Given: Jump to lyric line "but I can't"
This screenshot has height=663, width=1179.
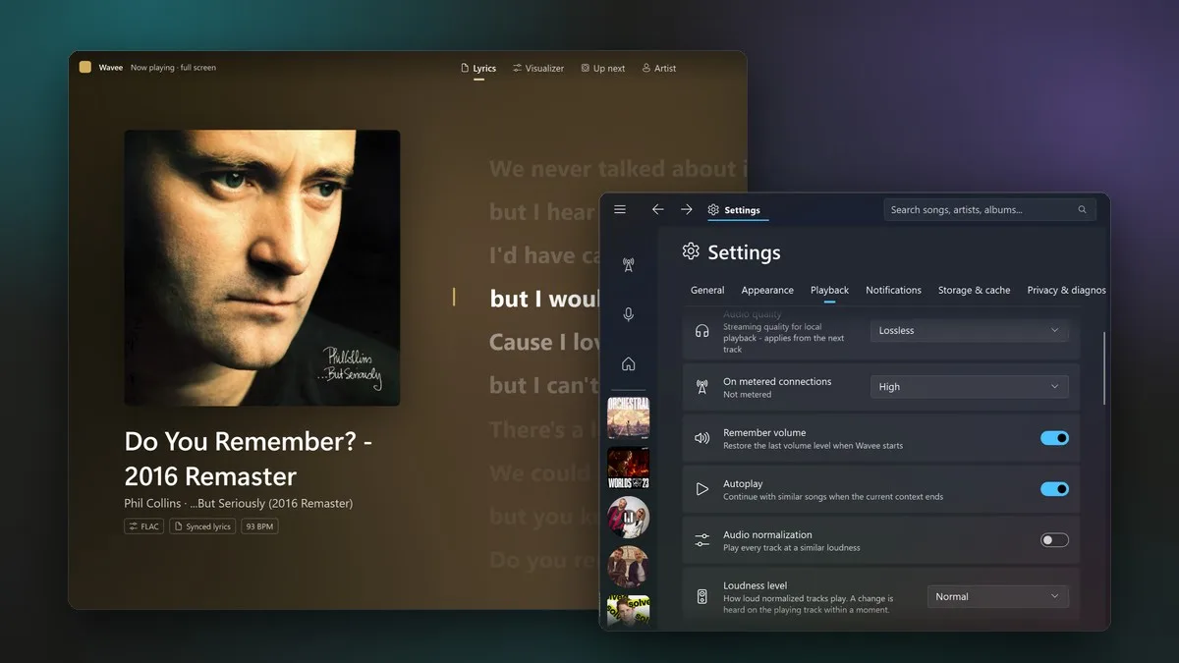Looking at the screenshot, I should click(x=544, y=385).
